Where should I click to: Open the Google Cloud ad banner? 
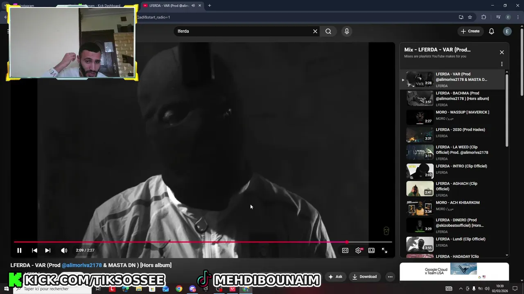(x=454, y=272)
